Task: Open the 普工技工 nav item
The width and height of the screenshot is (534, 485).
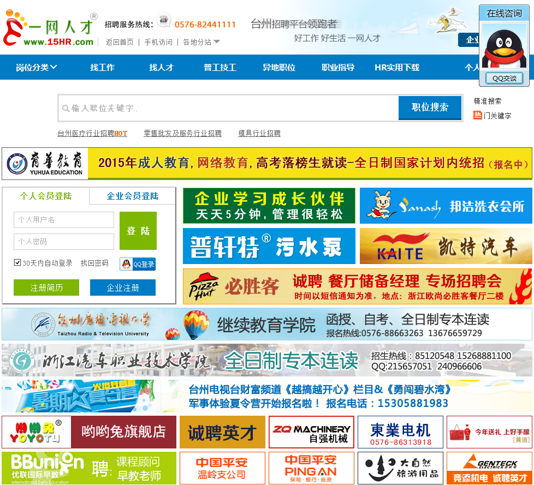Action: (220, 68)
